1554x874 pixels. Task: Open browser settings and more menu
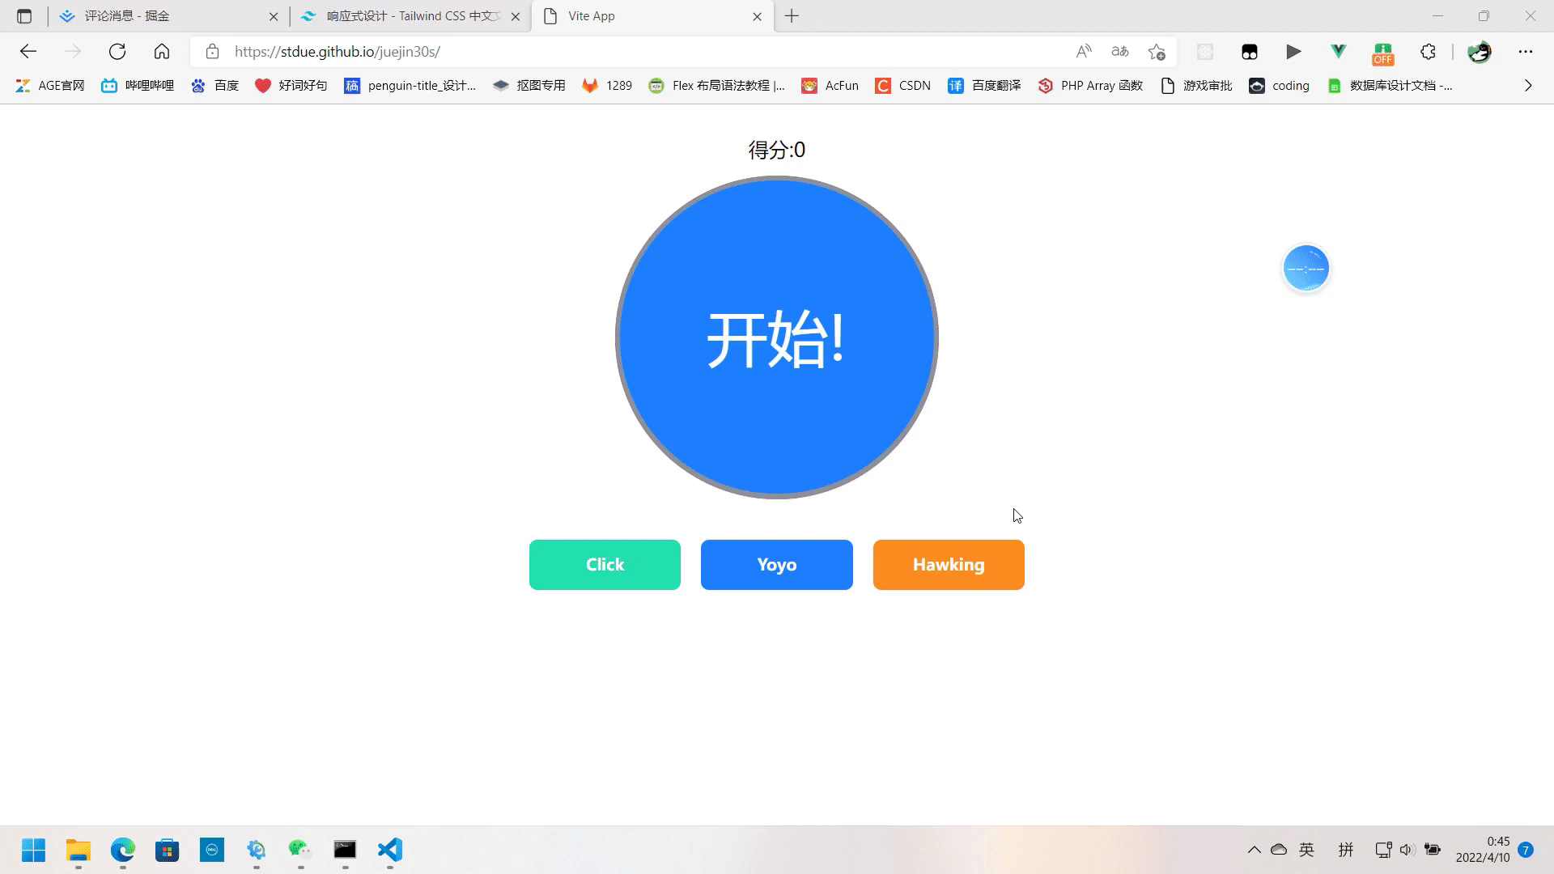coord(1526,52)
